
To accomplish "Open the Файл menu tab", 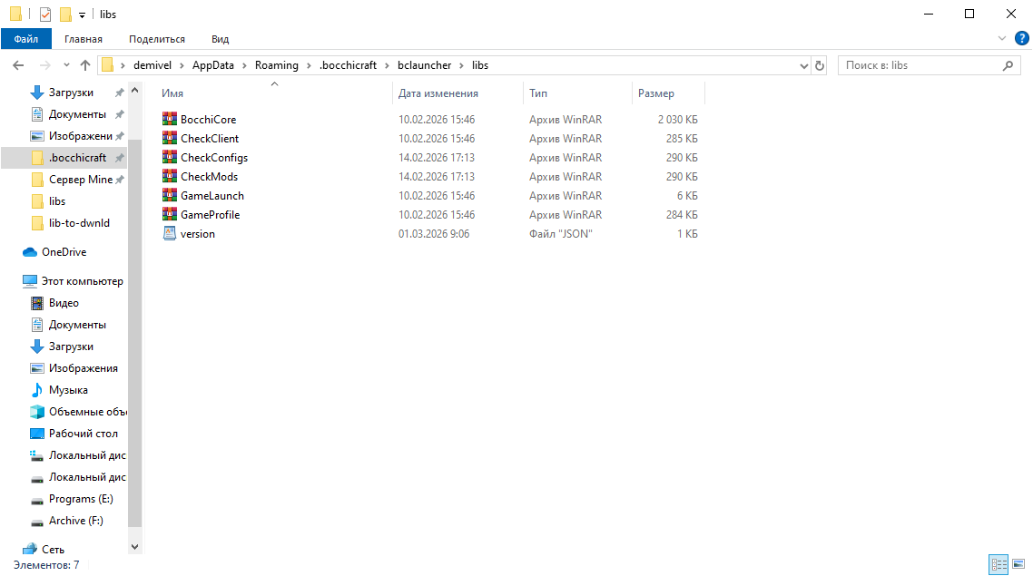I will point(25,39).
